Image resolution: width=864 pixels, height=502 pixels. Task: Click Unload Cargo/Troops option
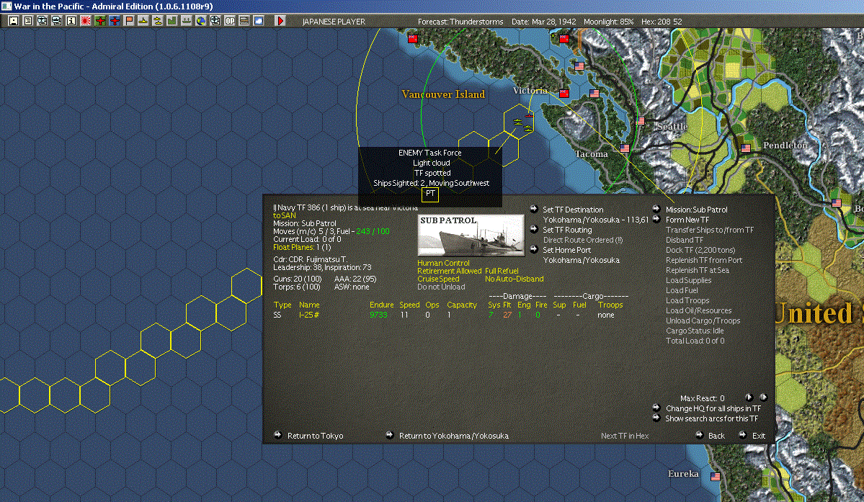(703, 321)
